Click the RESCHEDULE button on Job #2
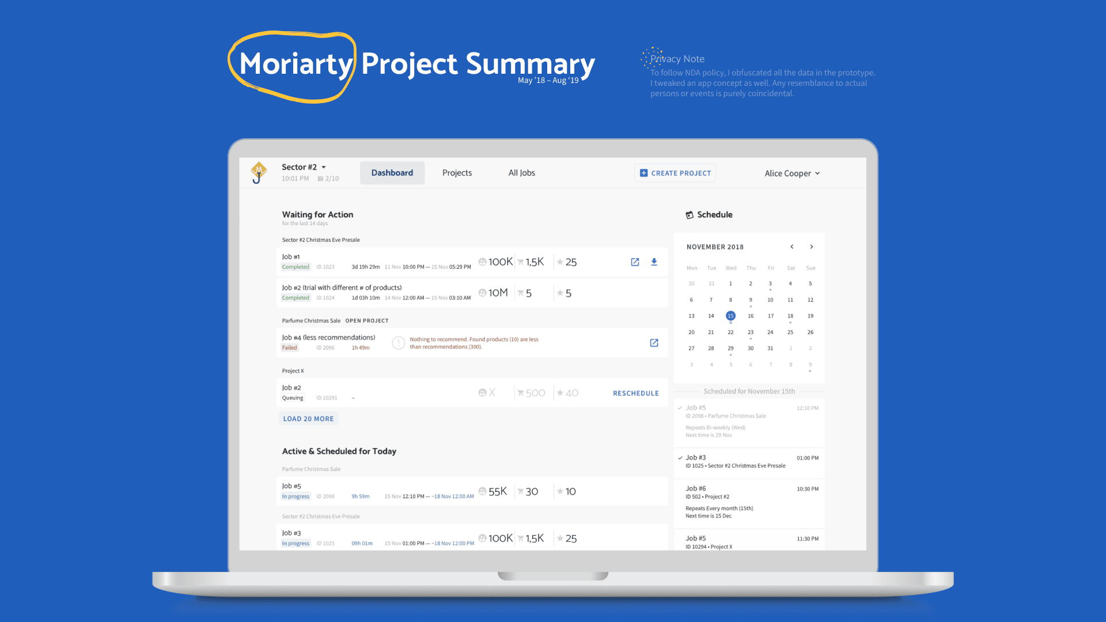Viewport: 1106px width, 622px height. 636,393
